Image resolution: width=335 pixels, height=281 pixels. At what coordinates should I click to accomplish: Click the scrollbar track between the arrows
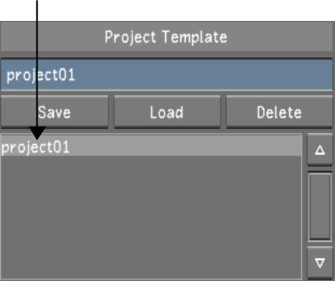(x=320, y=206)
